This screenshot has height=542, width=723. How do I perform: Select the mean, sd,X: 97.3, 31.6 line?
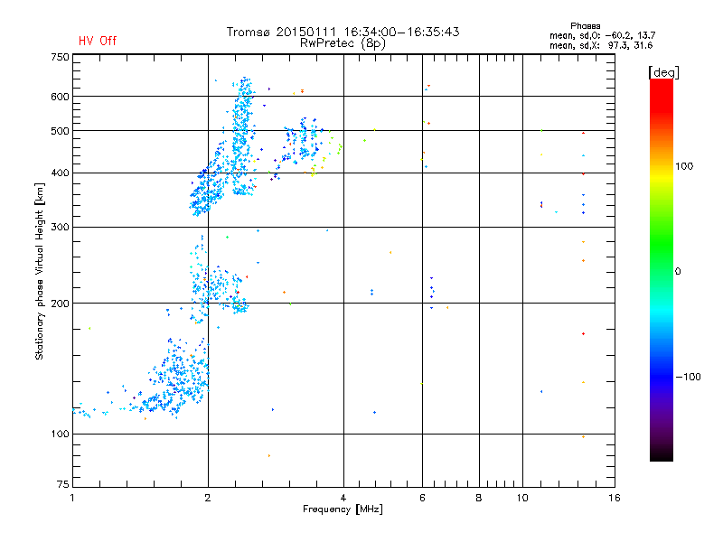point(601,45)
